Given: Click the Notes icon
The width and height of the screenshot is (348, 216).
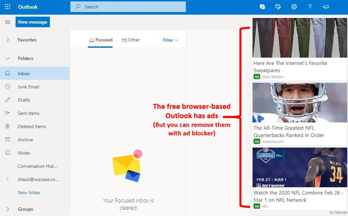Looking at the screenshot, I should click(7, 152).
